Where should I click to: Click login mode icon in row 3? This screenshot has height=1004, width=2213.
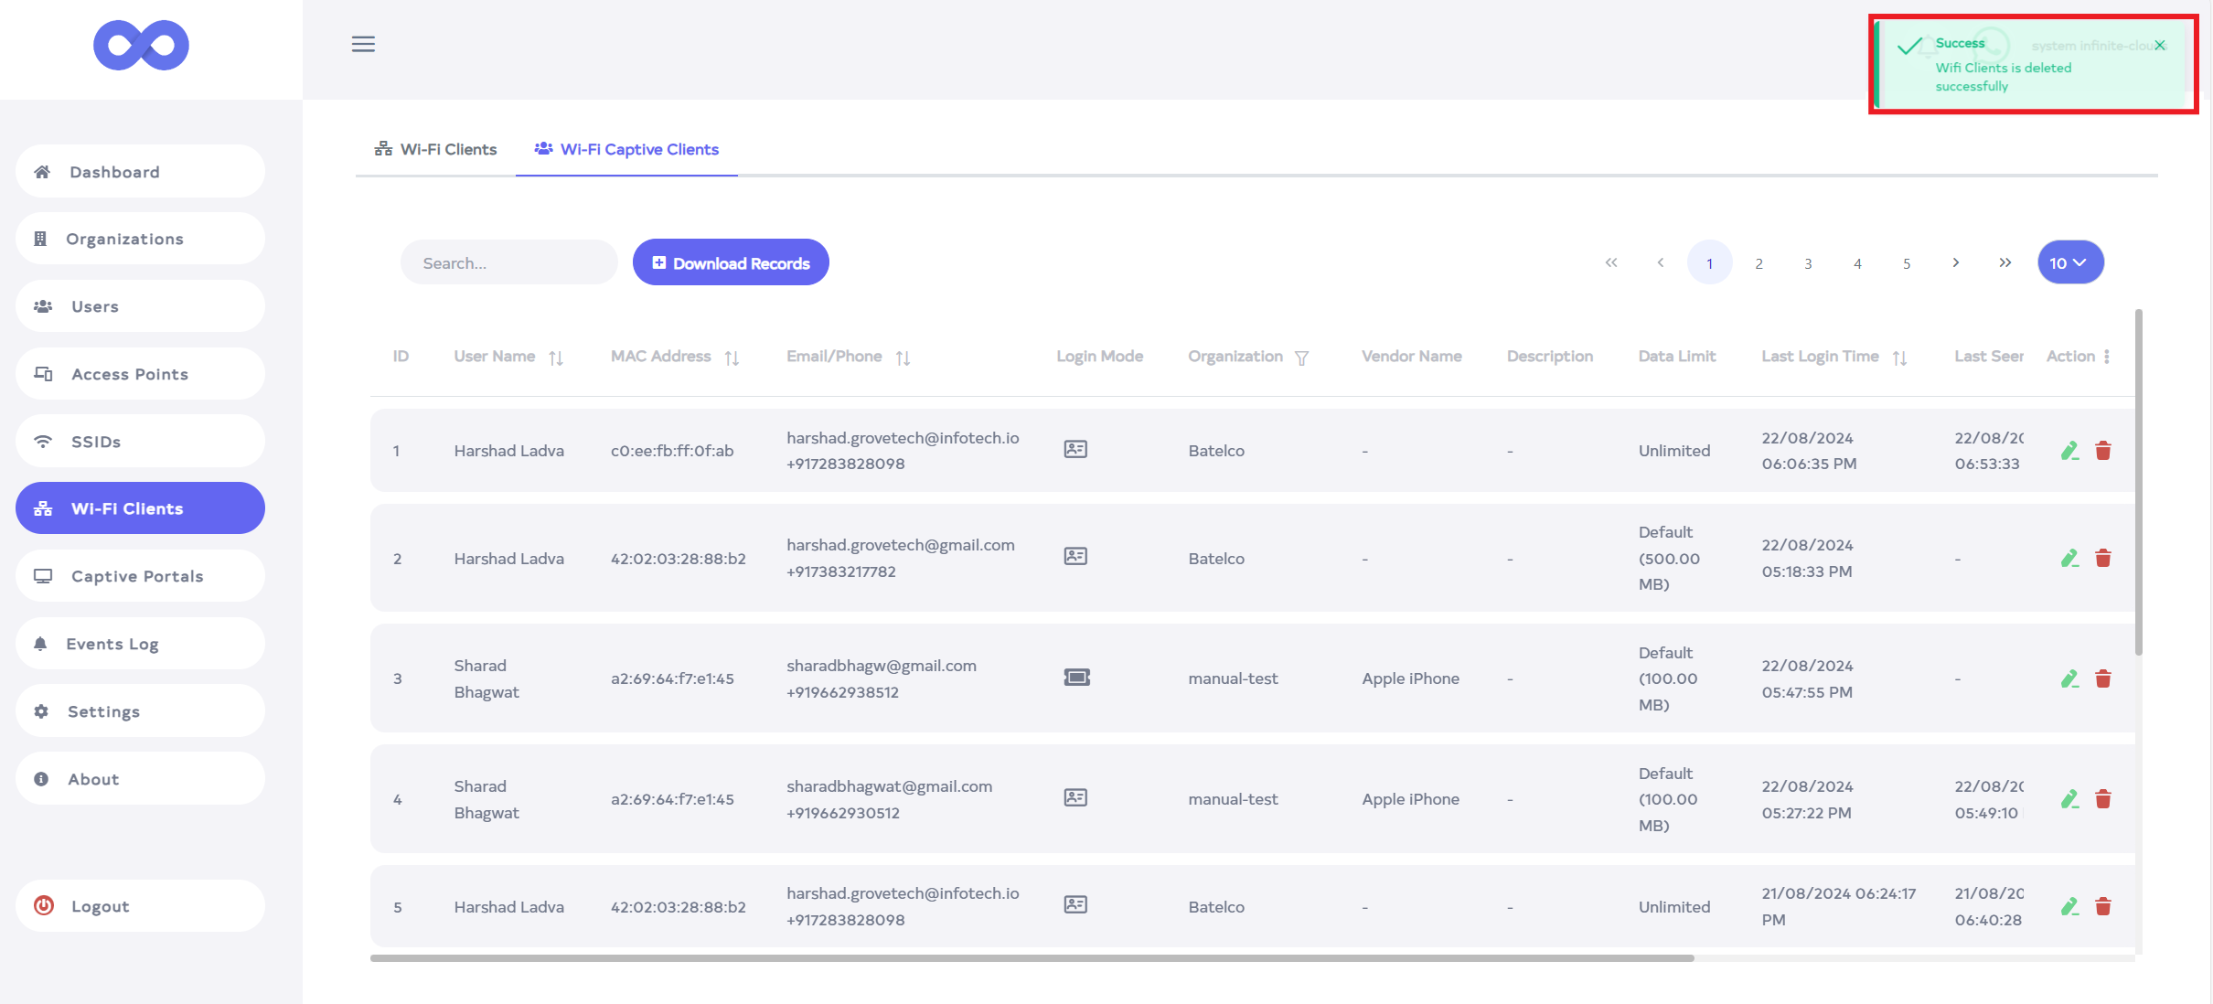1076,678
